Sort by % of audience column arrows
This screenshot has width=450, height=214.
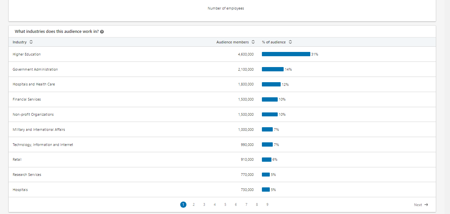pyautogui.click(x=290, y=42)
